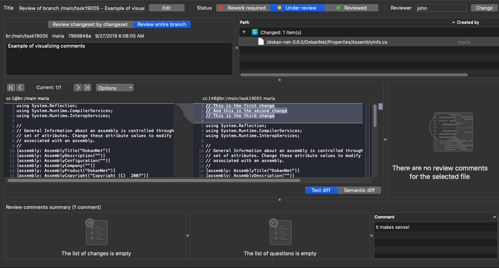The image size is (499, 268).
Task: Click the changed files horizontal scrollbar
Action: click(354, 75)
